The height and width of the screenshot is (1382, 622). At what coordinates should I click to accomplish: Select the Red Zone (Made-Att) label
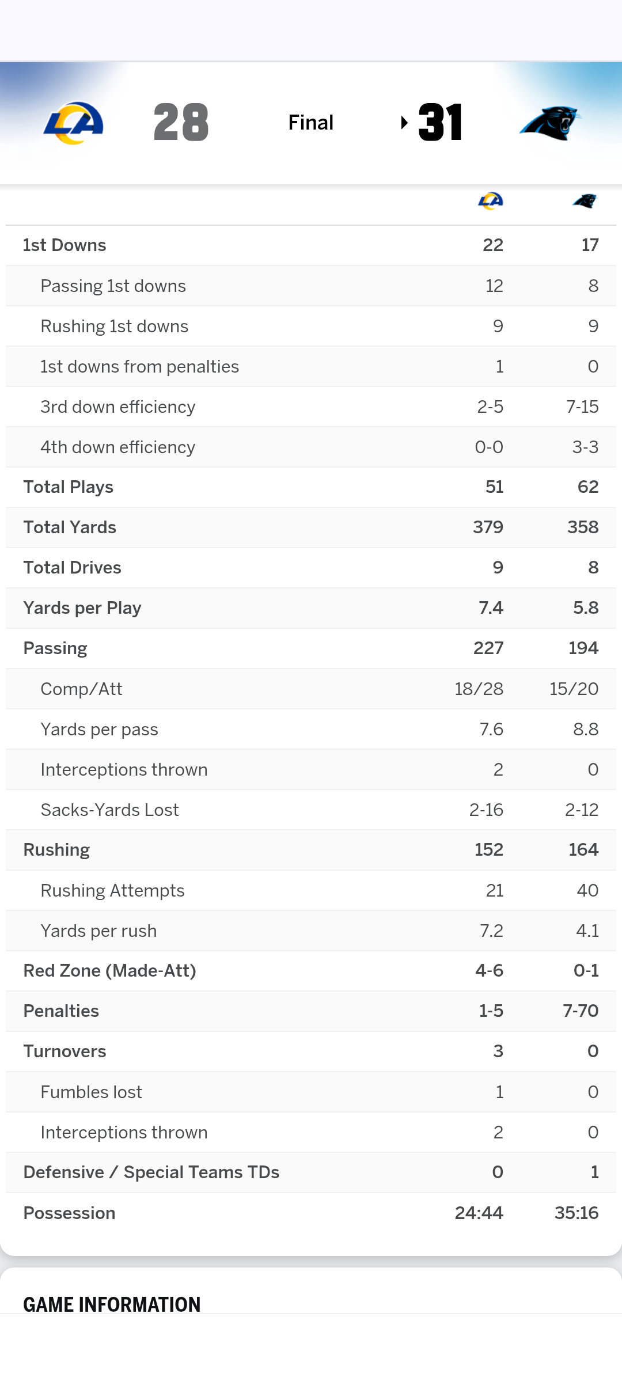pyautogui.click(x=109, y=971)
